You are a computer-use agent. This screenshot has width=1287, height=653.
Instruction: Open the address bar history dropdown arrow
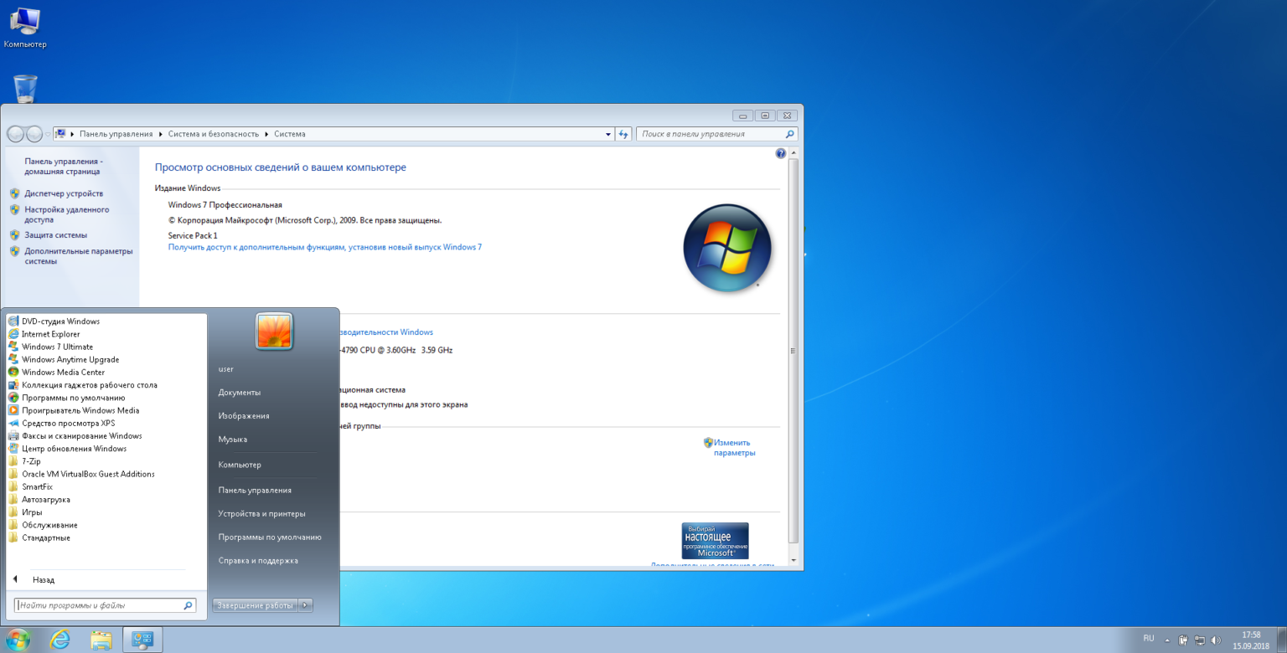(x=608, y=134)
